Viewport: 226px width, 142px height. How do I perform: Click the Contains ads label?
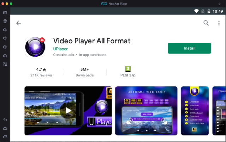[x=64, y=55]
